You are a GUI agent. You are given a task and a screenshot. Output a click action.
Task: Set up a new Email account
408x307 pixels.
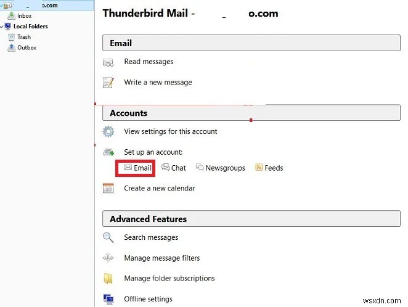tap(142, 168)
